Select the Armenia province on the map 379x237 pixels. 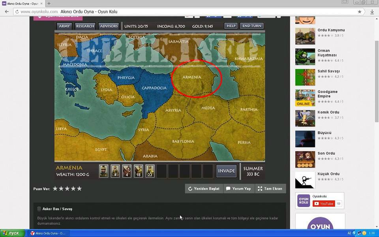coord(192,77)
